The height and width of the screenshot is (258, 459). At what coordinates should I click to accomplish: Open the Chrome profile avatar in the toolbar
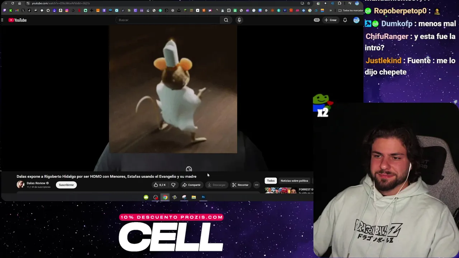(357, 3)
